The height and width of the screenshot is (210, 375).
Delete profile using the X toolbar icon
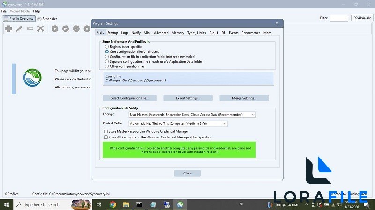click(x=41, y=29)
